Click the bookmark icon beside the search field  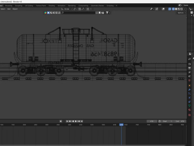coord(100,13)
